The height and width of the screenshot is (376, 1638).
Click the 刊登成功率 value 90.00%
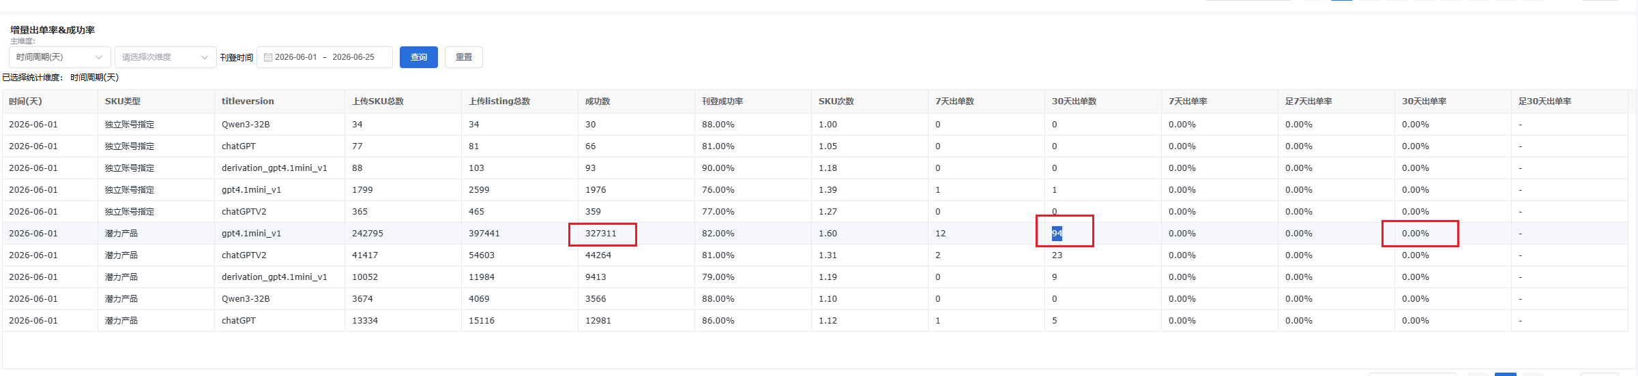pyautogui.click(x=718, y=168)
